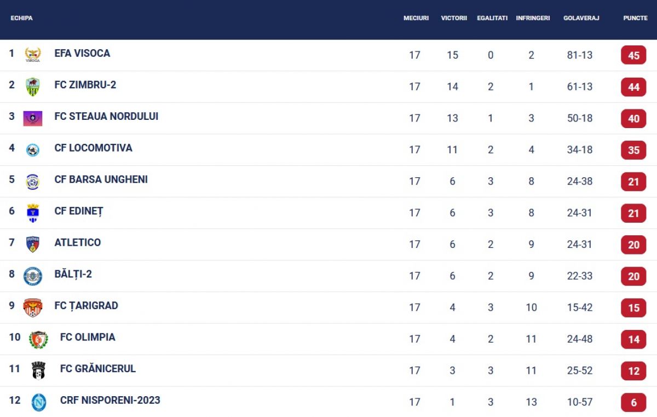The image size is (657, 417).
Task: Click the FC Olimpia club emblem
Action: (x=38, y=339)
